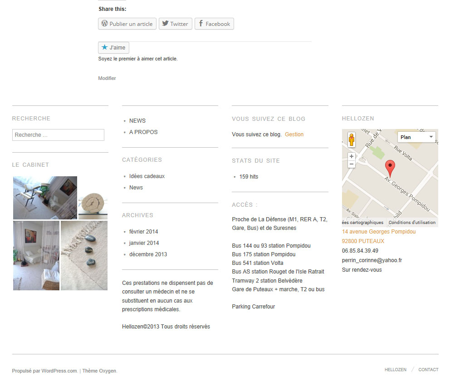This screenshot has width=450, height=378.
Task: Share the post on Twitter
Action: coord(176,24)
